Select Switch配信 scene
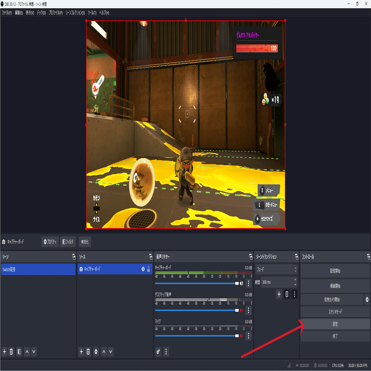 pos(38,269)
